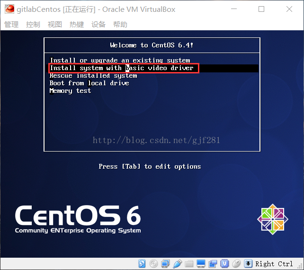Screen dimensions: 304x270
Task: Open the 视图 menu
Action: pos(55,25)
